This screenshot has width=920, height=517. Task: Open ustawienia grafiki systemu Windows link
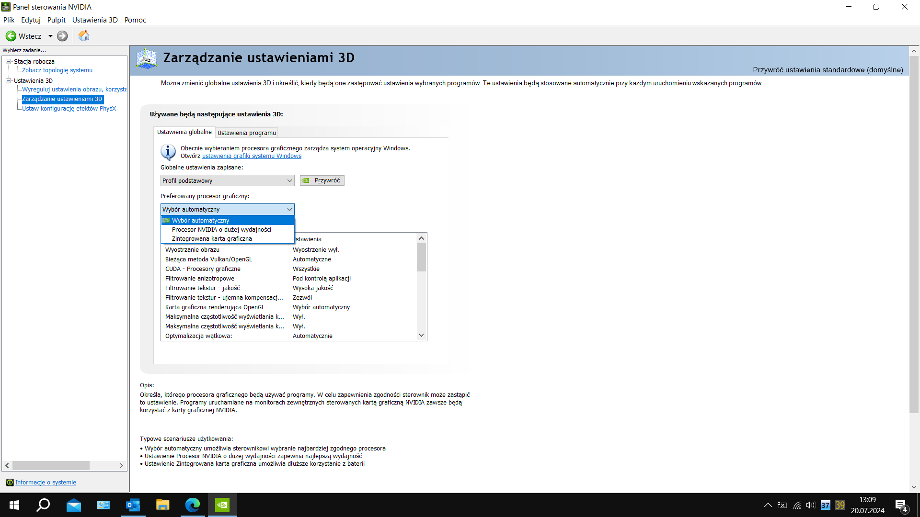(252, 156)
